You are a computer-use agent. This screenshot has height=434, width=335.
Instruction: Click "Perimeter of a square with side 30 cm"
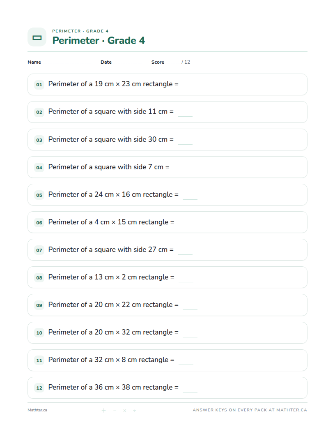108,139
